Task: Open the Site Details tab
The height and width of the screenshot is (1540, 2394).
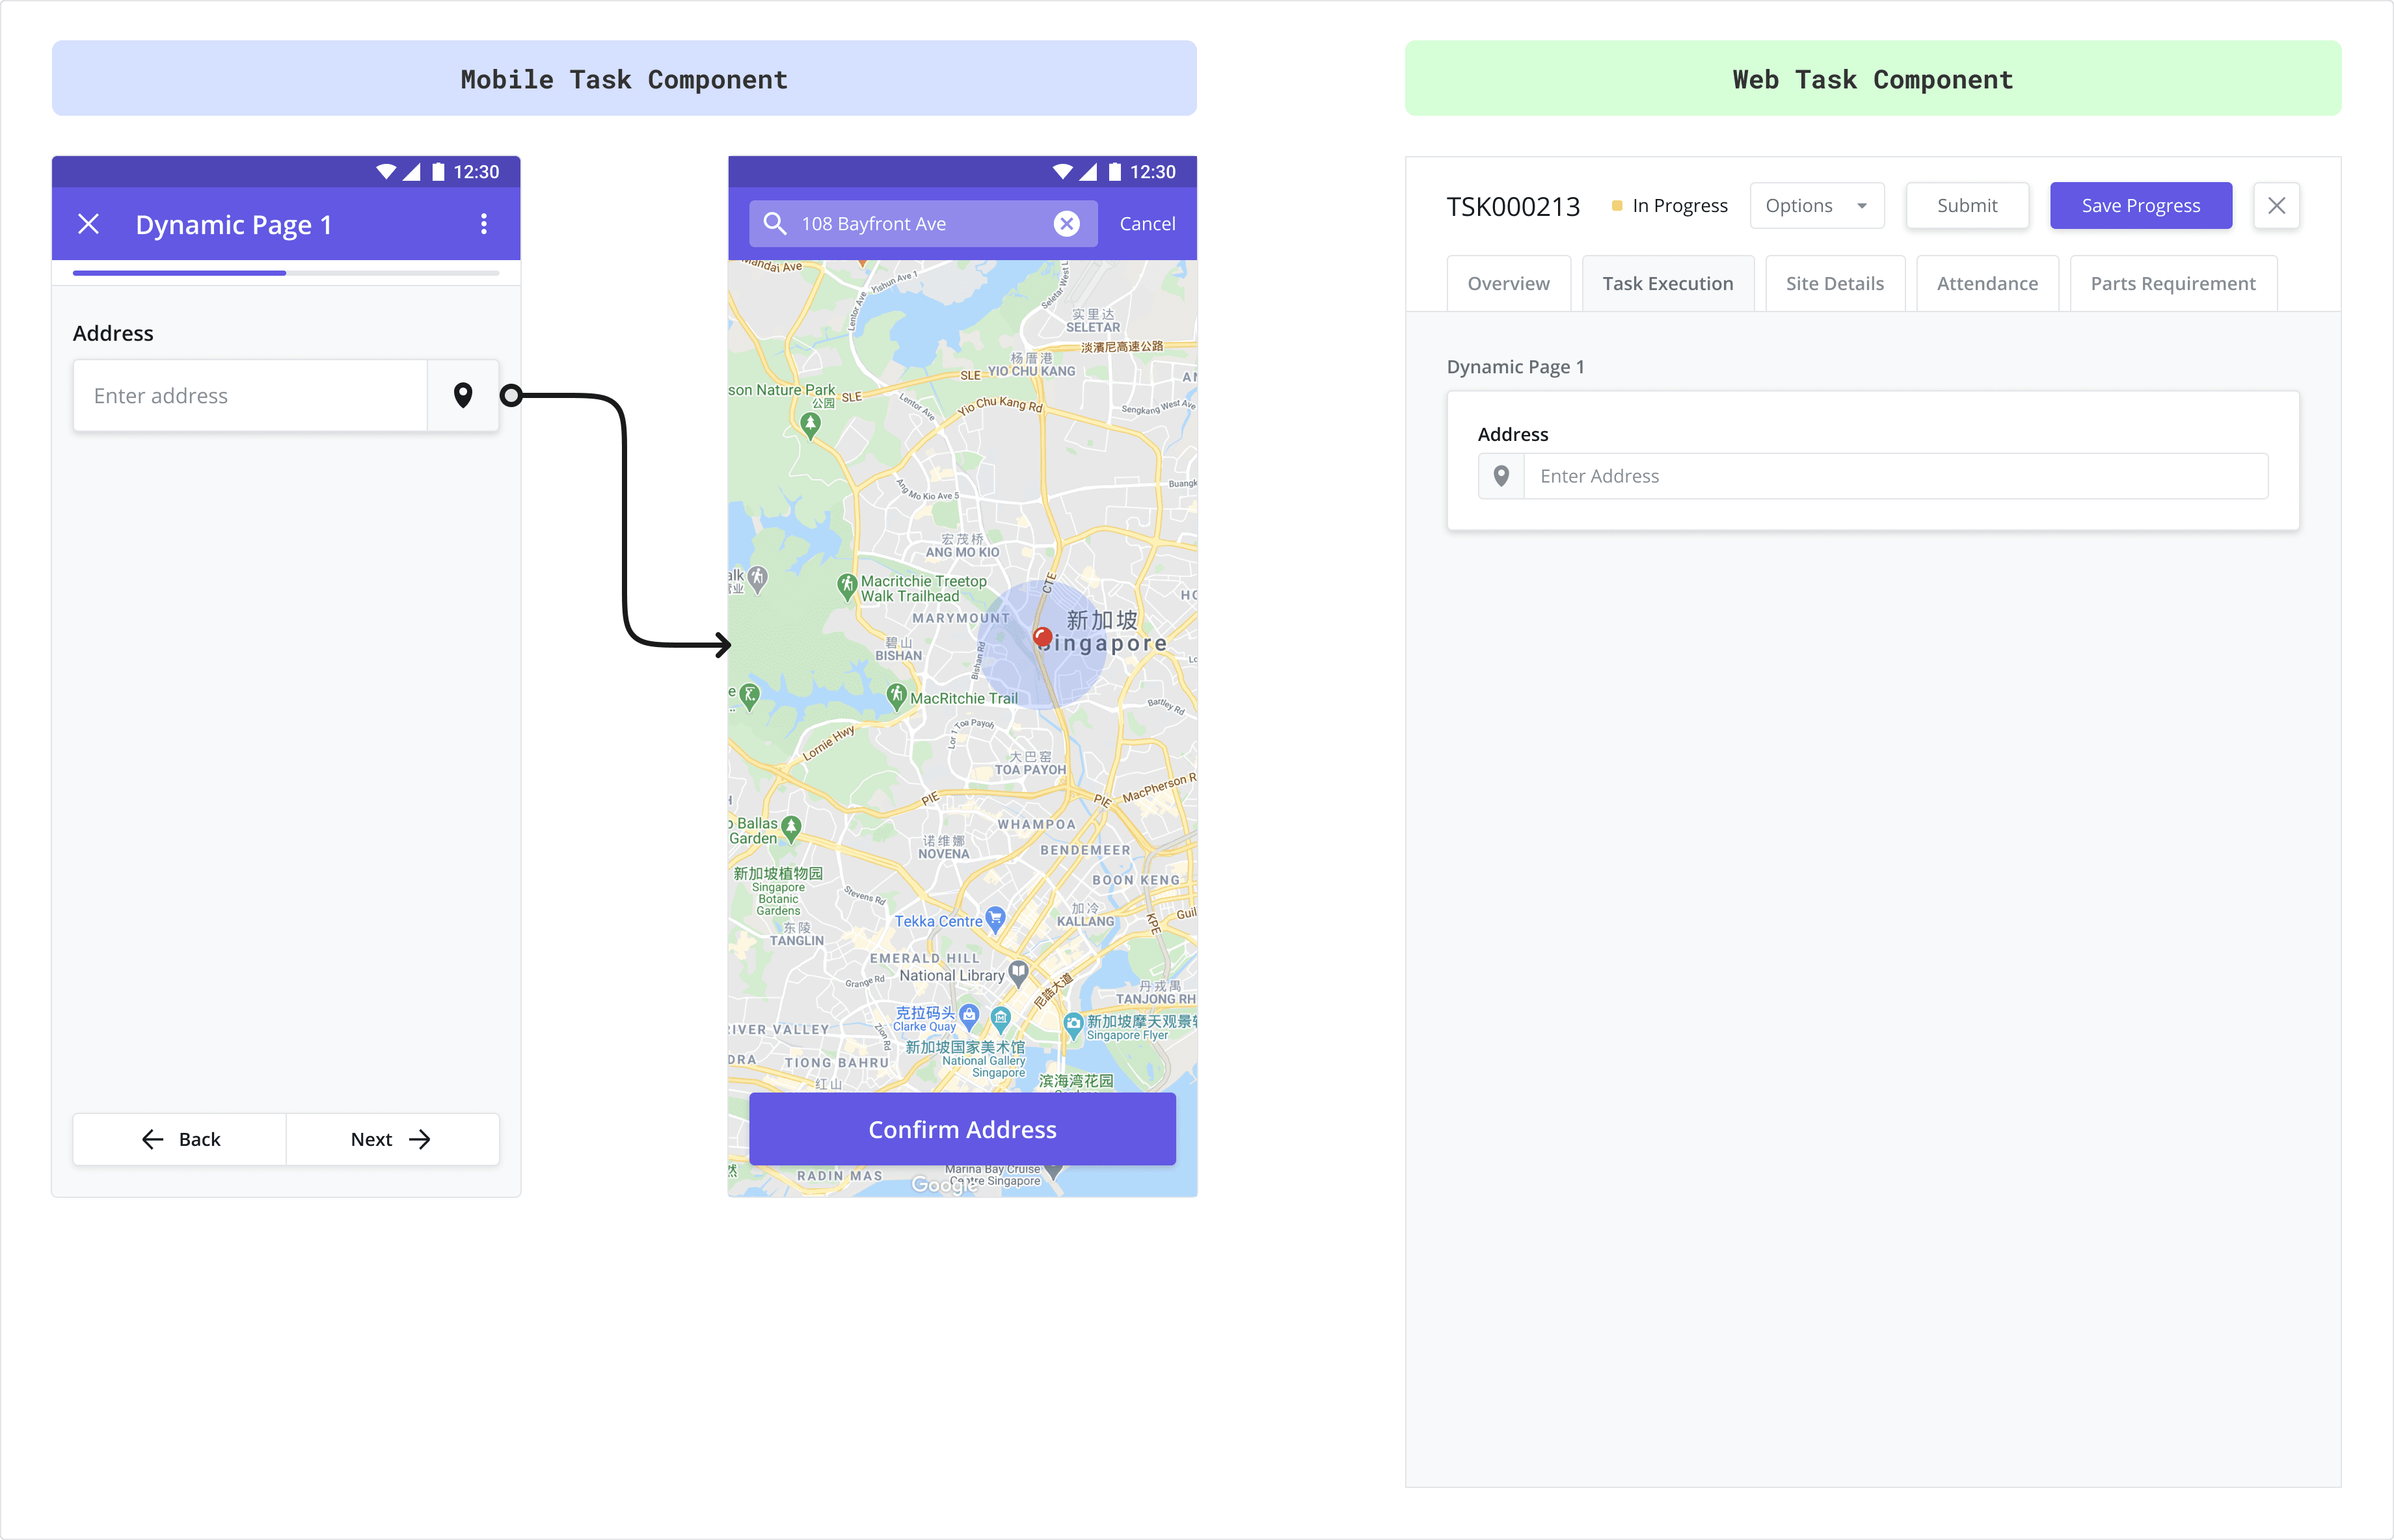Action: [1835, 283]
